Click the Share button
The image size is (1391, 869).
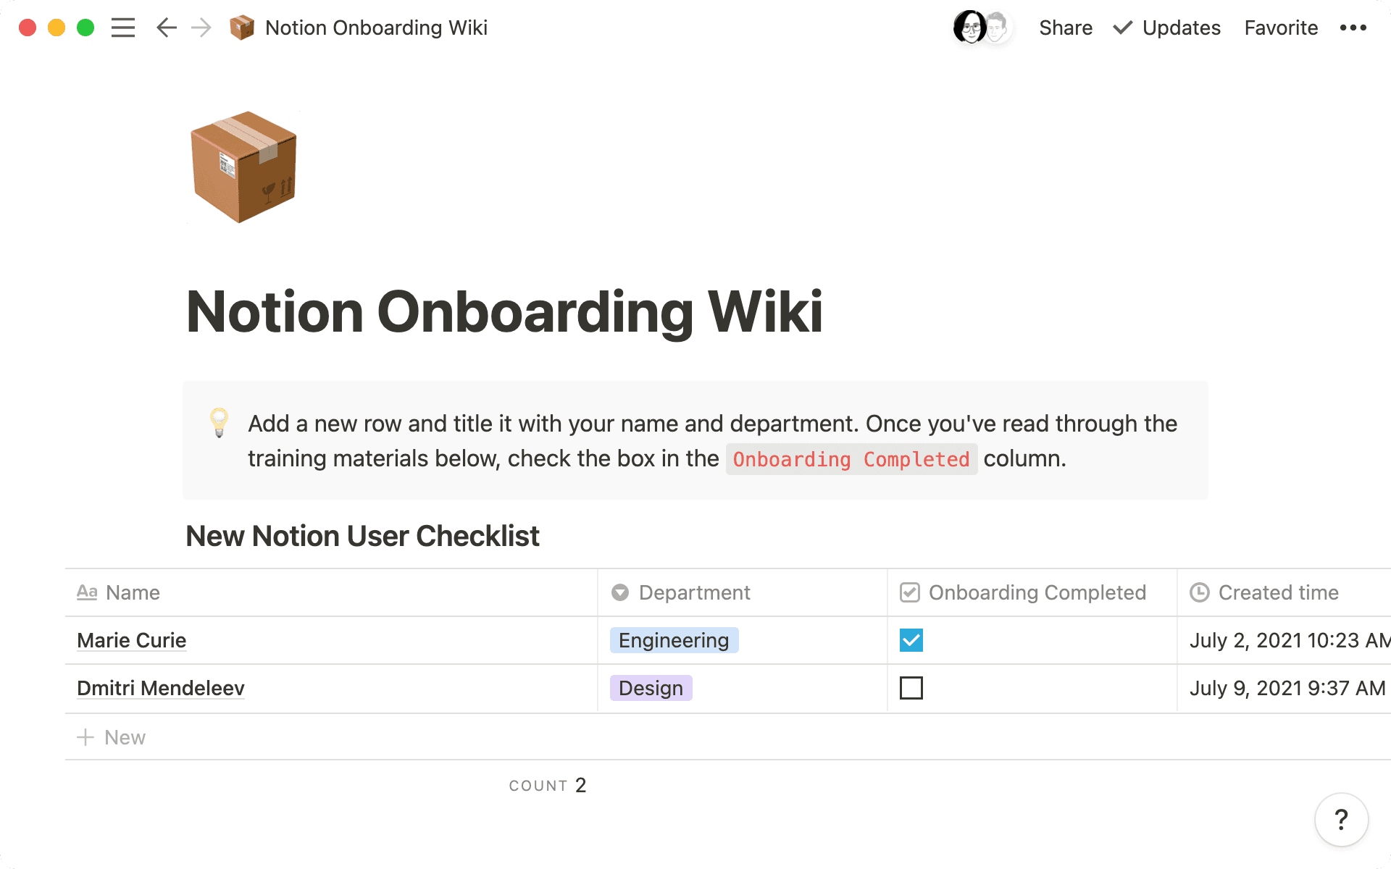[1066, 28]
